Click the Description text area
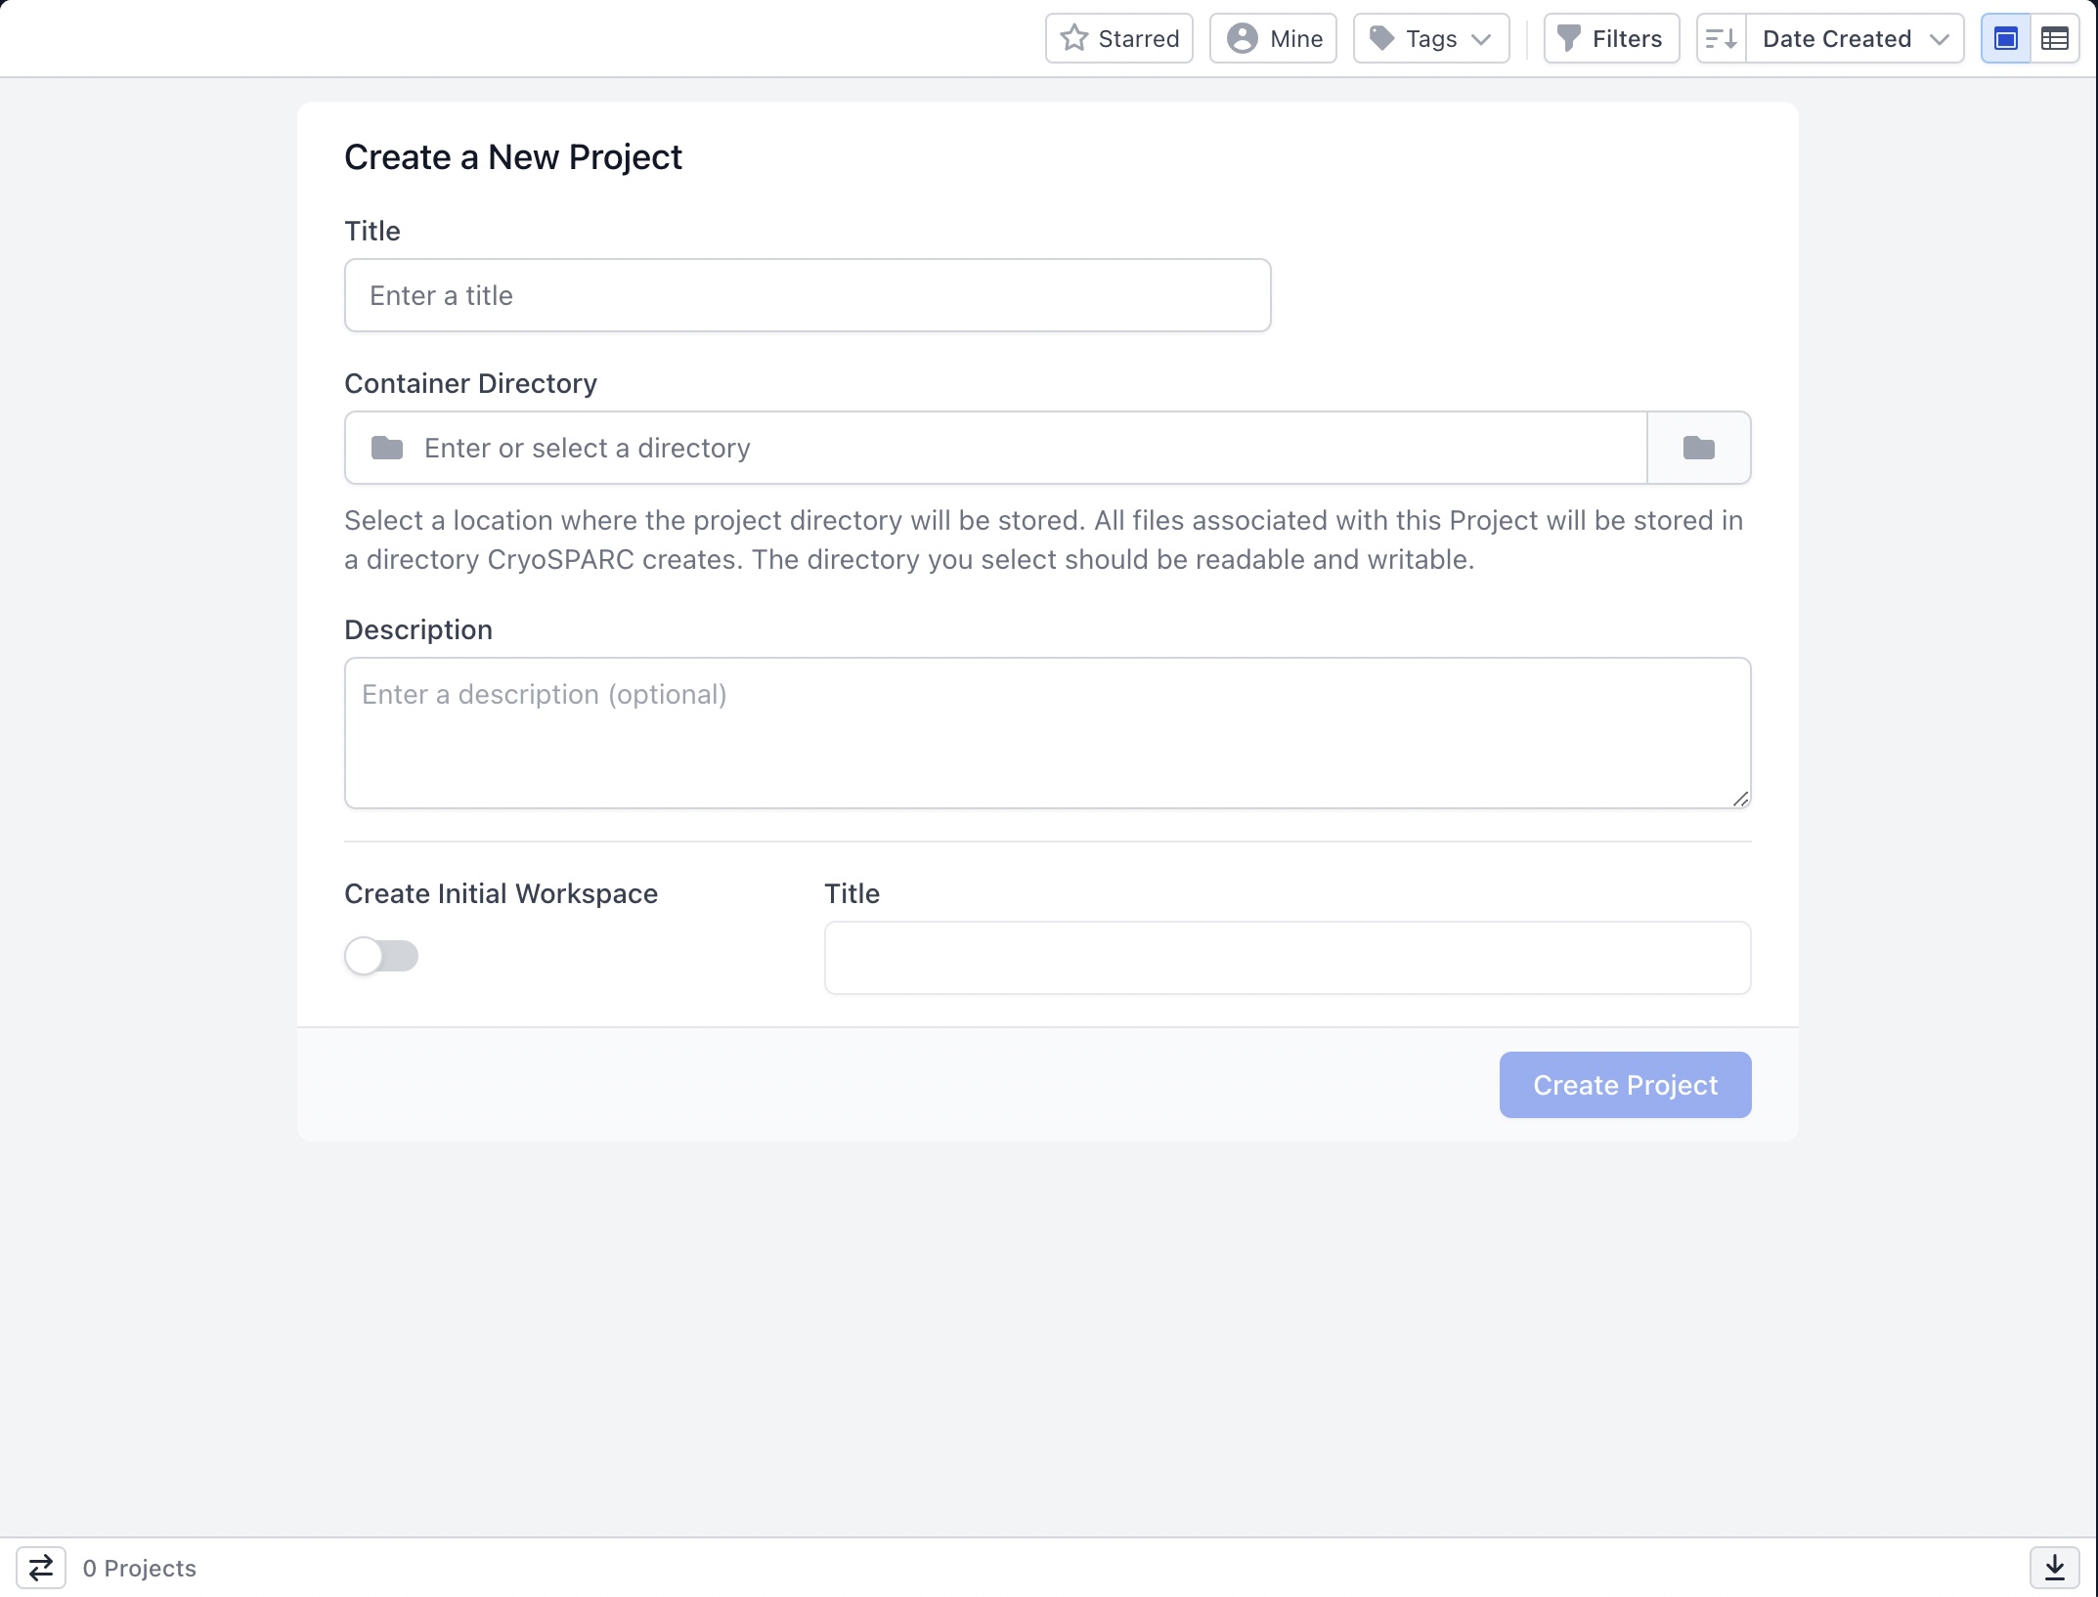This screenshot has height=1597, width=2098. point(1047,733)
